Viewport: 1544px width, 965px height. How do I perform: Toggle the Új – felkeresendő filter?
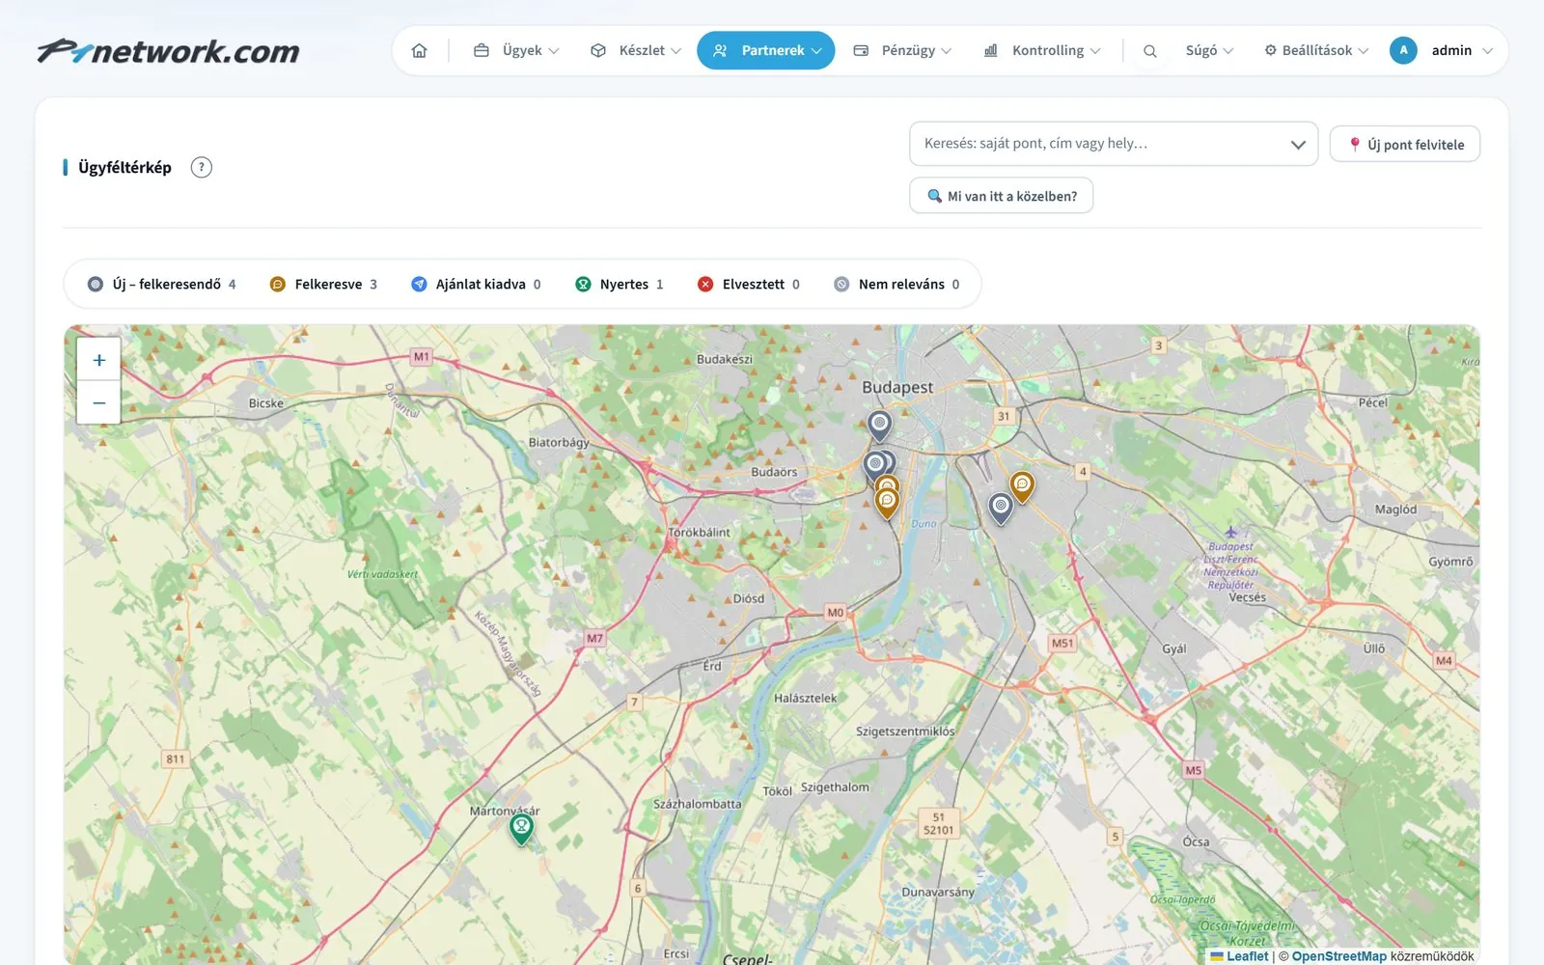click(x=161, y=284)
